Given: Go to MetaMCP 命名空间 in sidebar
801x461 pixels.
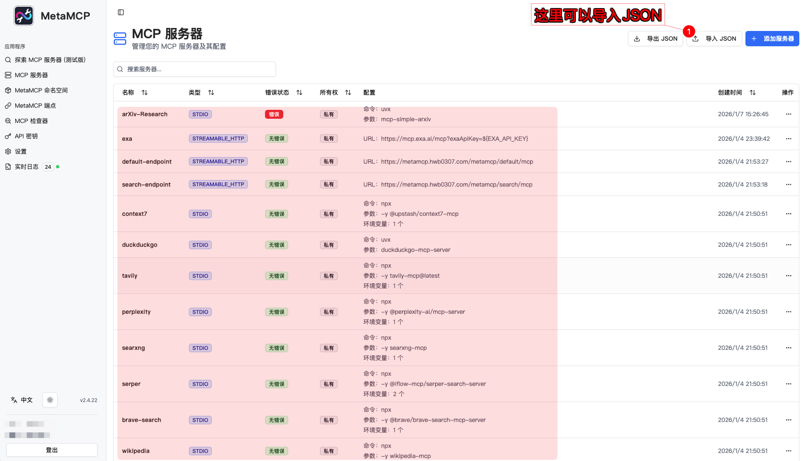Looking at the screenshot, I should [41, 90].
